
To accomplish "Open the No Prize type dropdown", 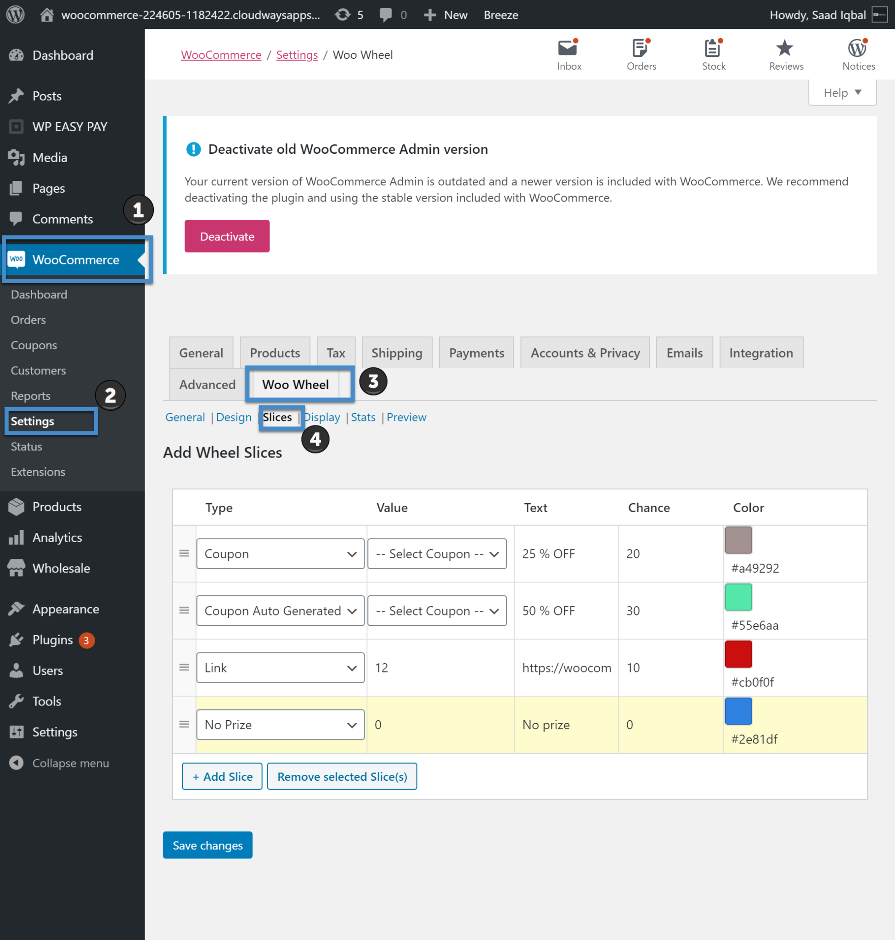I will (x=281, y=724).
